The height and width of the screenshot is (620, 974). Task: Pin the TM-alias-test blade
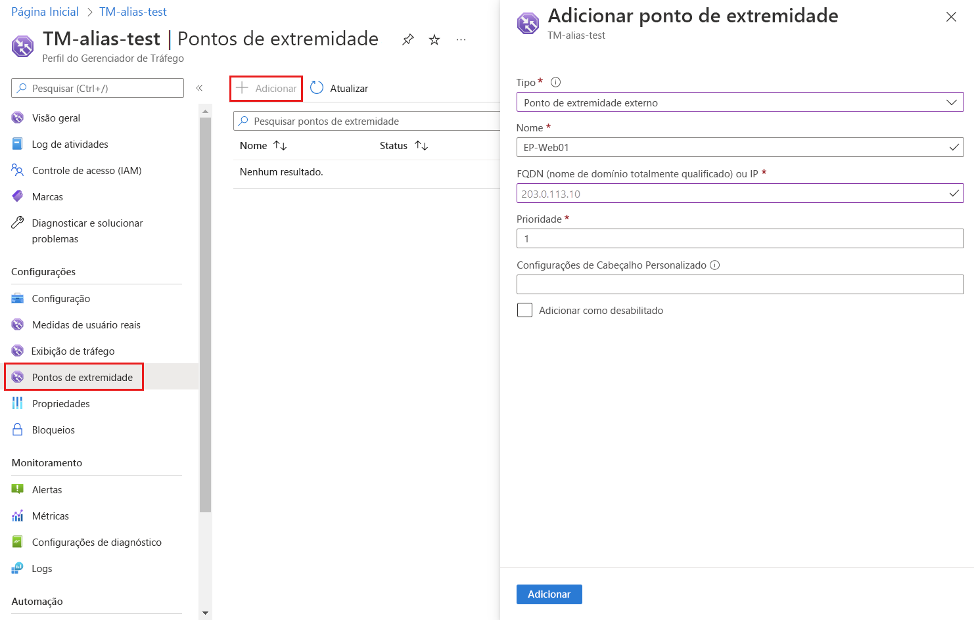pyautogui.click(x=408, y=39)
